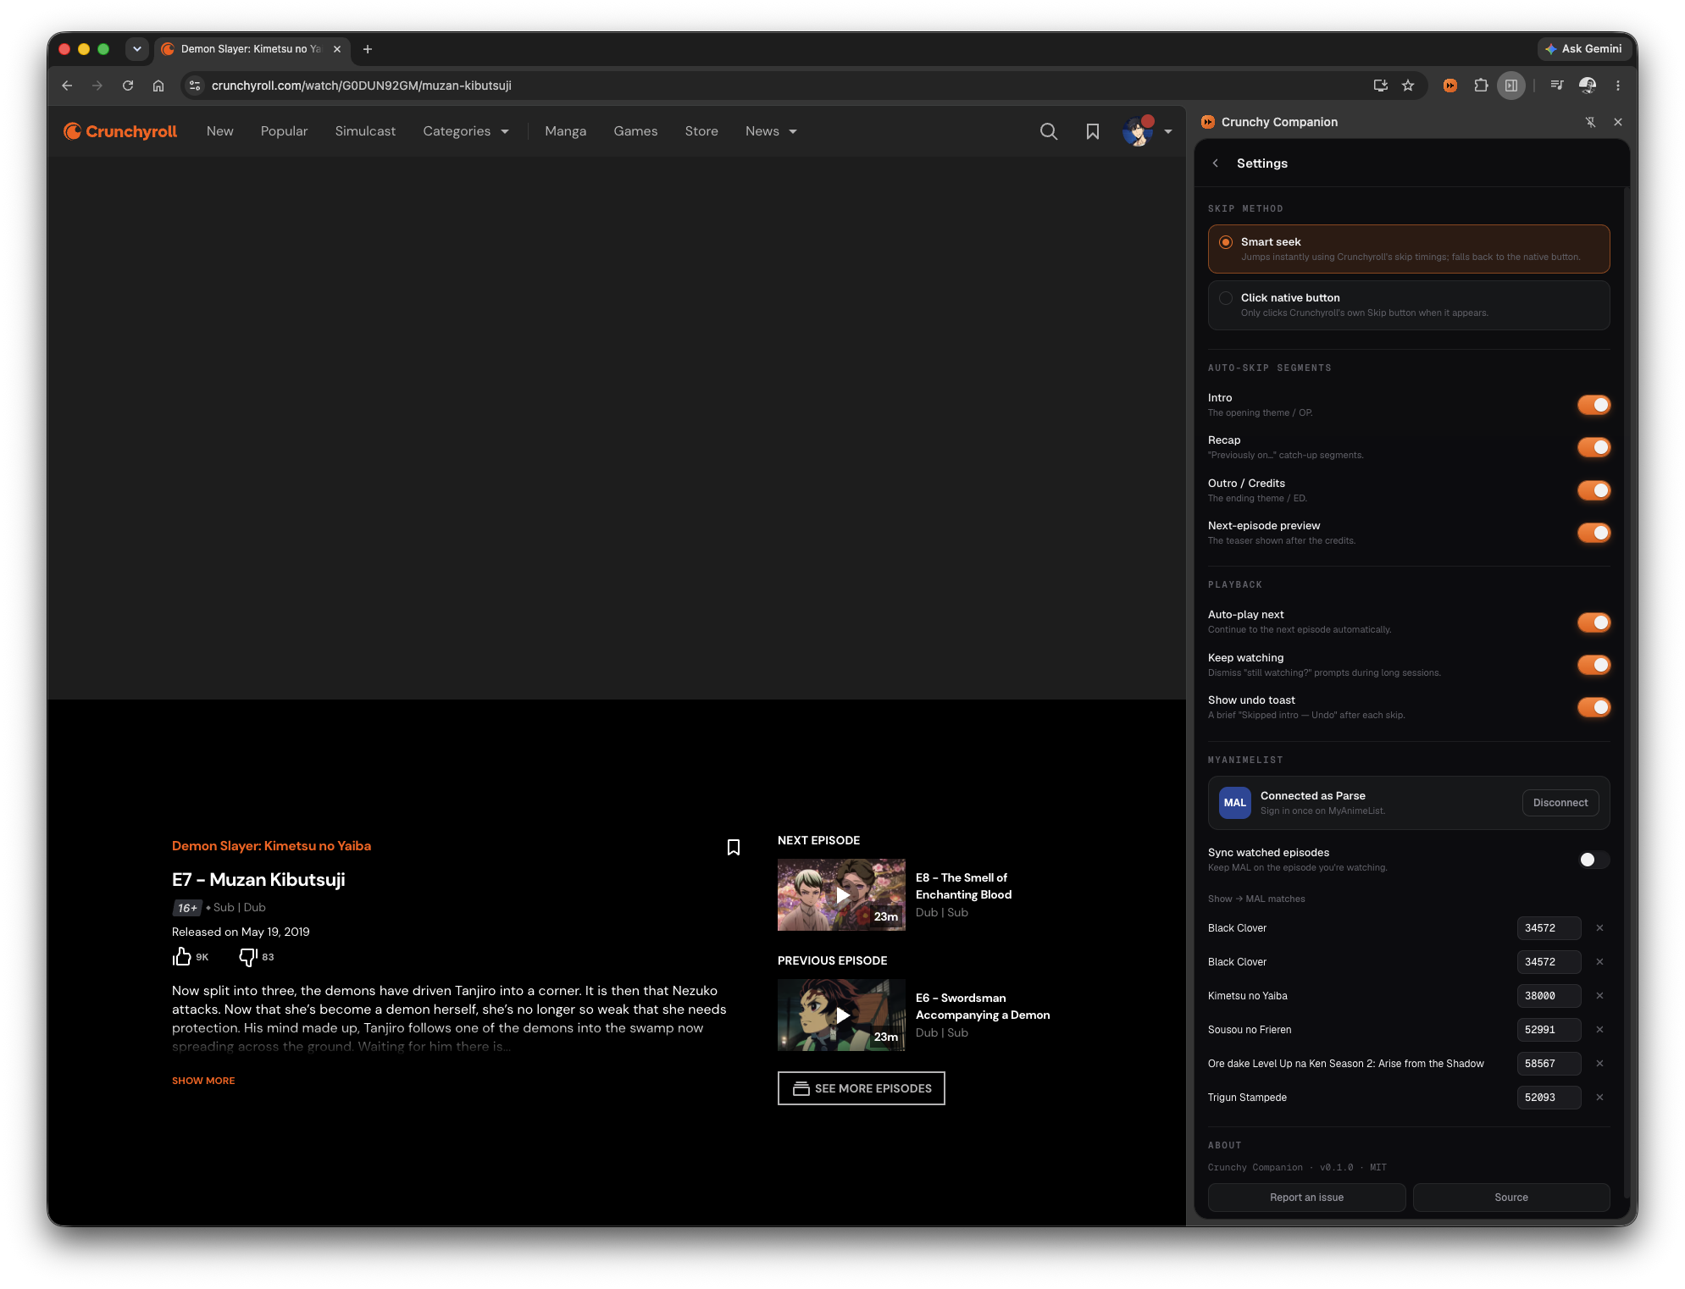Bookmark this page with the star icon

click(x=1408, y=86)
